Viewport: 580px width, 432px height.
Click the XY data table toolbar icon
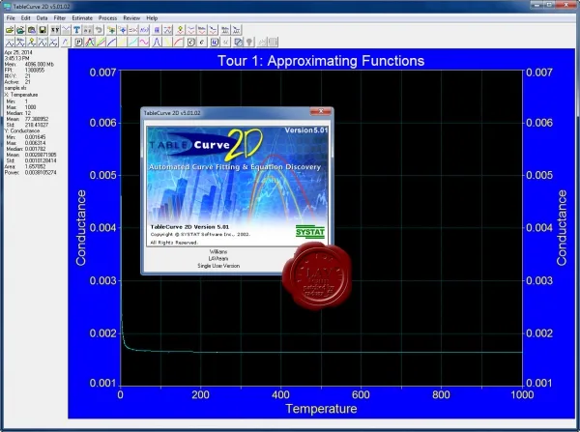click(55, 30)
